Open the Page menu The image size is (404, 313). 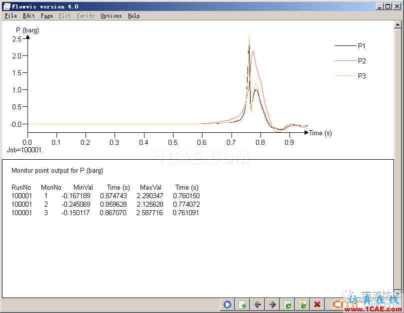click(x=46, y=15)
